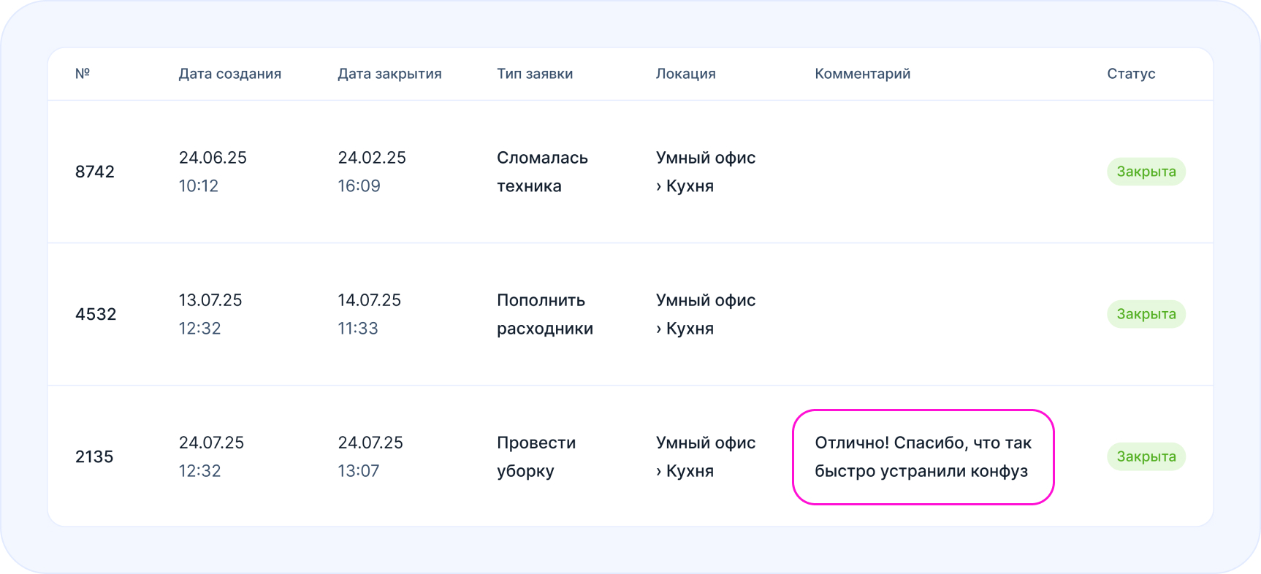This screenshot has height=574, width=1261.
Task: Click the Дата закрытия column header
Action: [389, 74]
